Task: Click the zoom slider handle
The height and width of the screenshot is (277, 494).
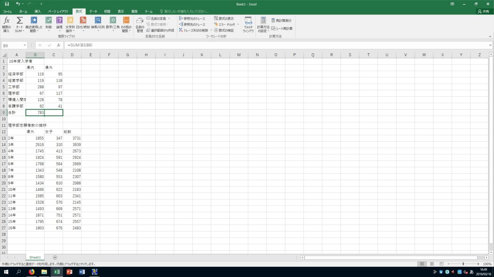Action: click(463, 264)
